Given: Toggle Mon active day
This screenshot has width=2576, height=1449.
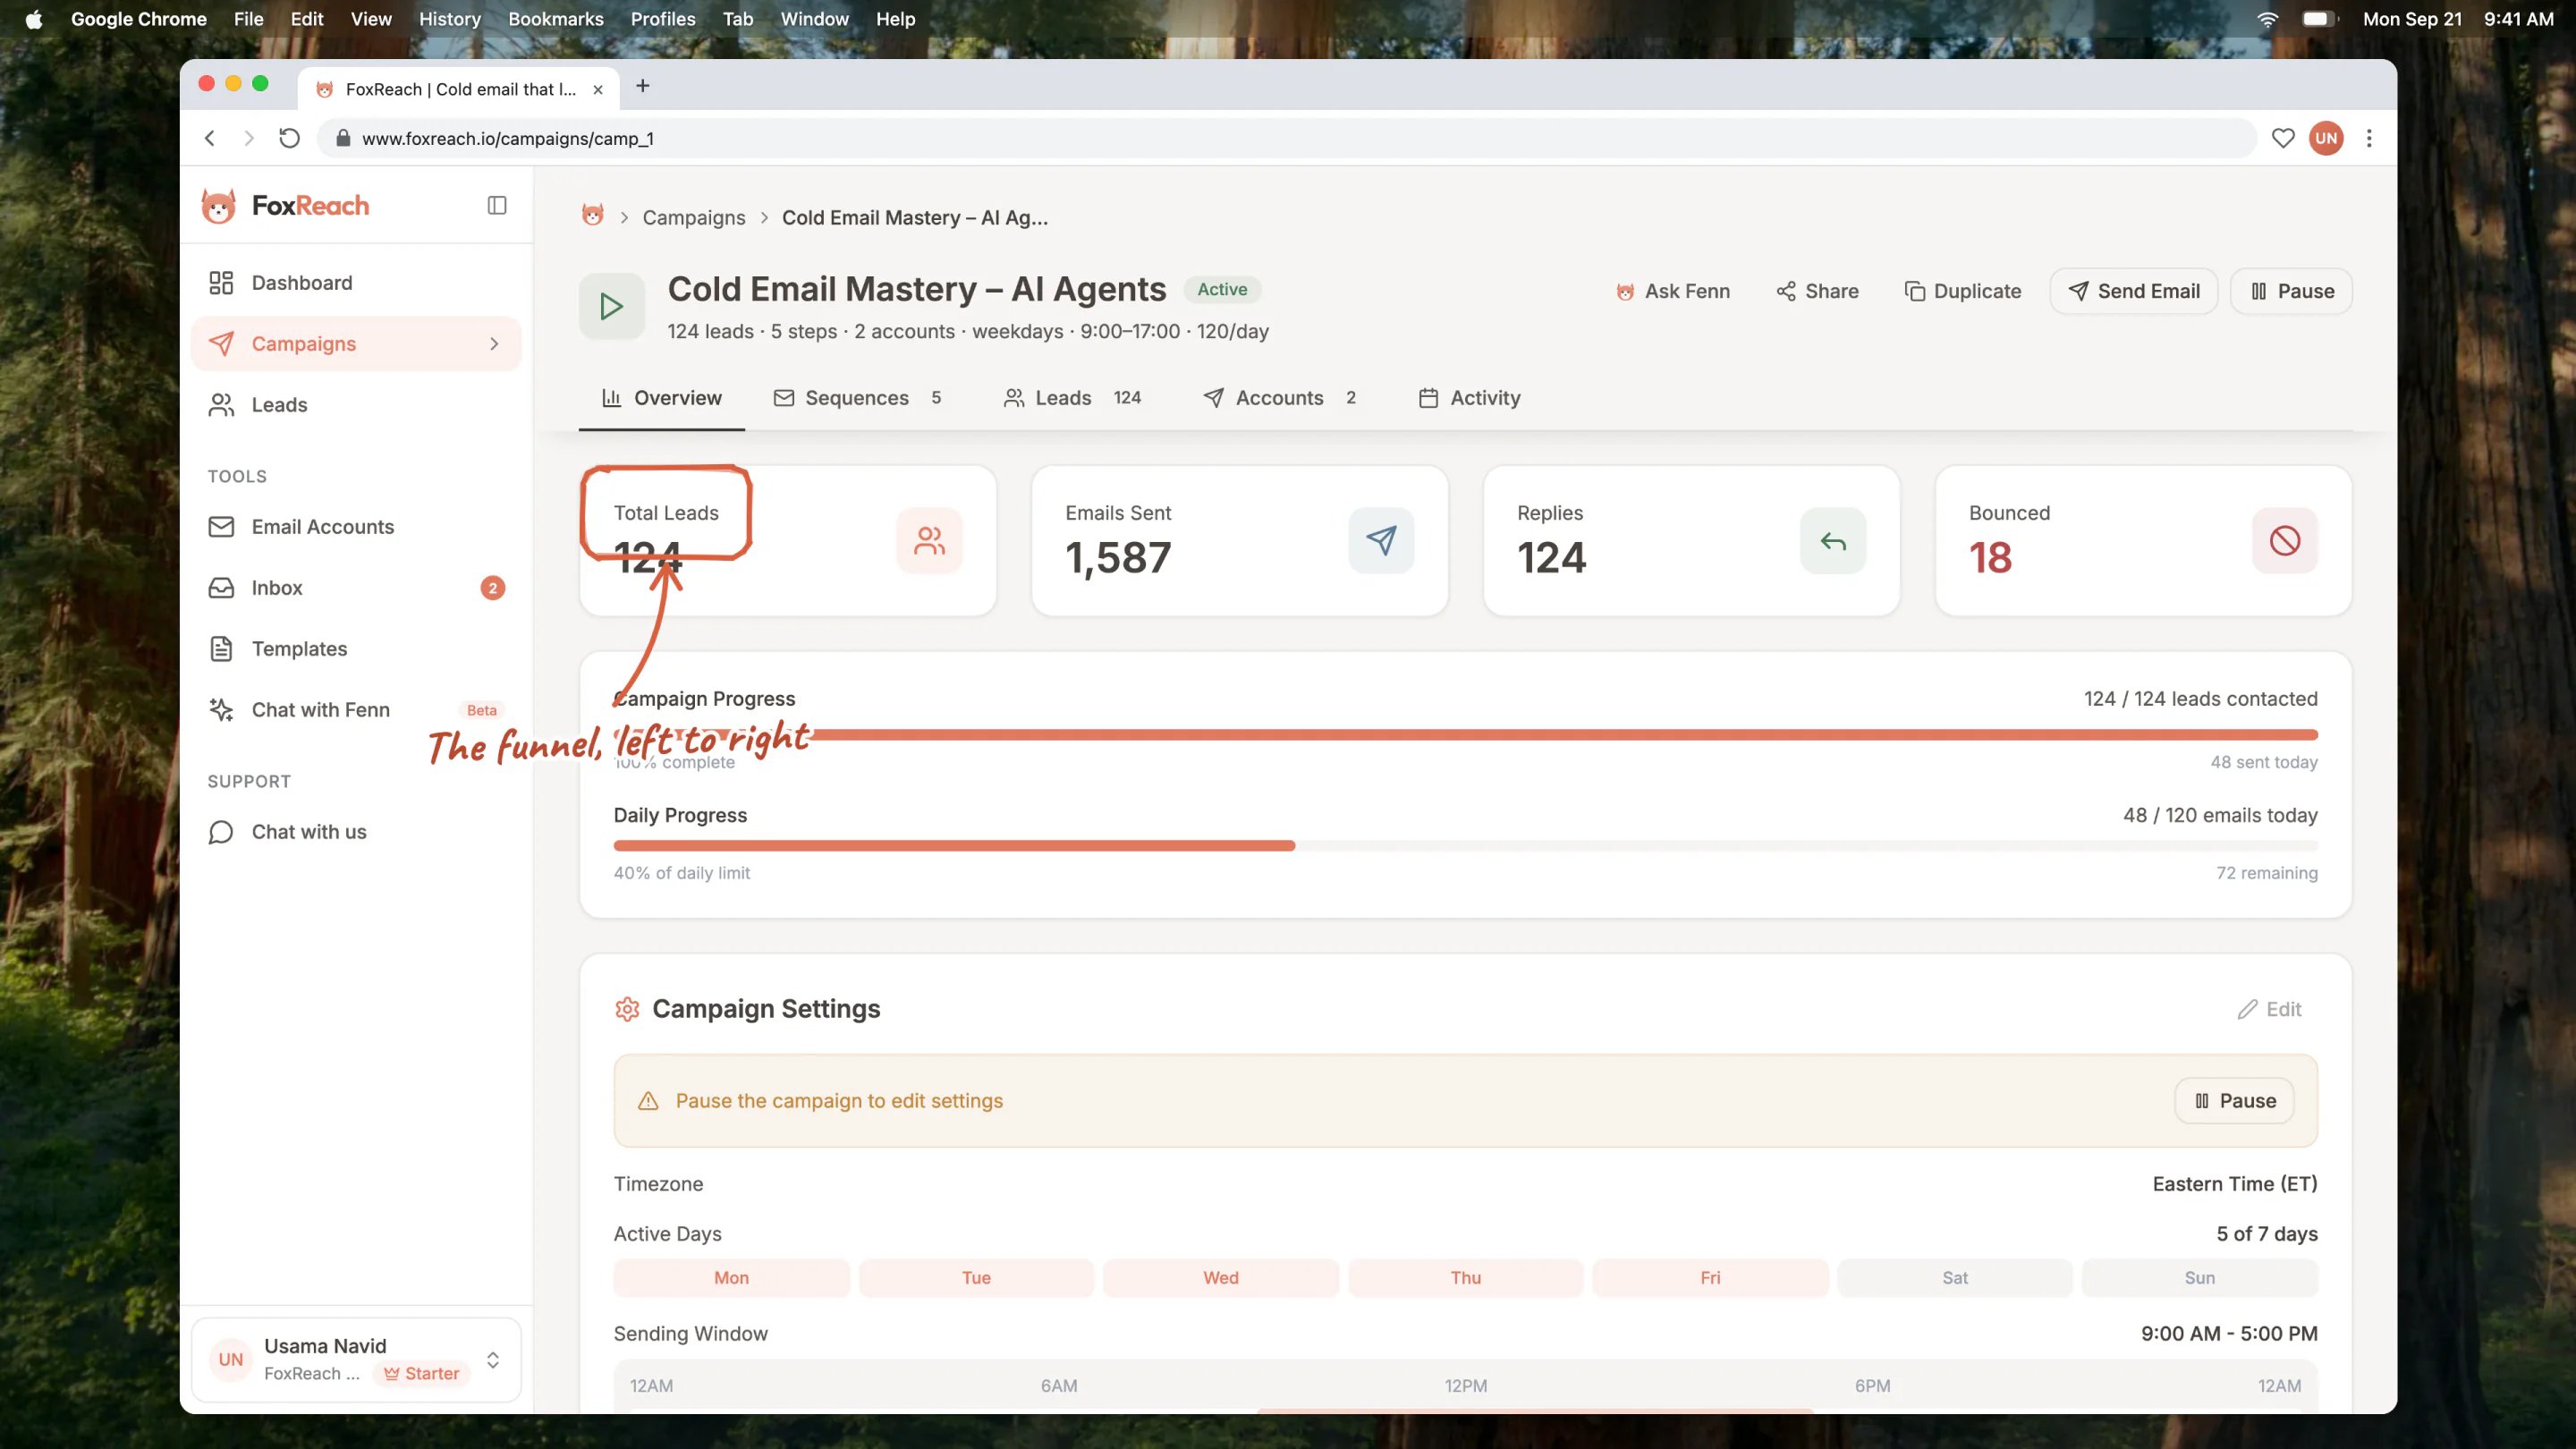Looking at the screenshot, I should click(731, 1278).
